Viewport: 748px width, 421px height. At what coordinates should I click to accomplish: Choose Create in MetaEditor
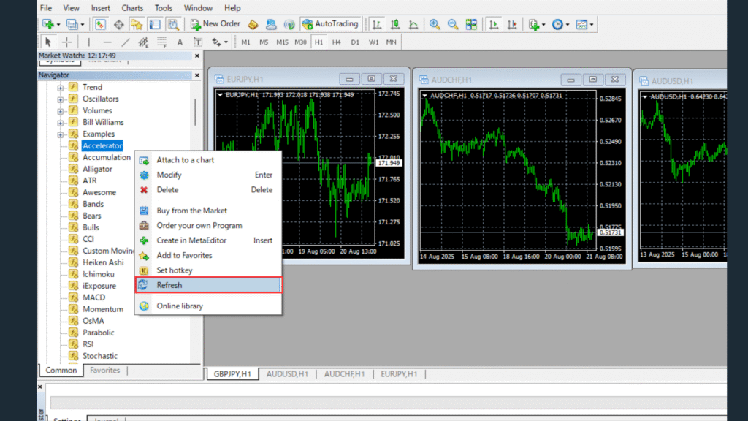(208, 240)
